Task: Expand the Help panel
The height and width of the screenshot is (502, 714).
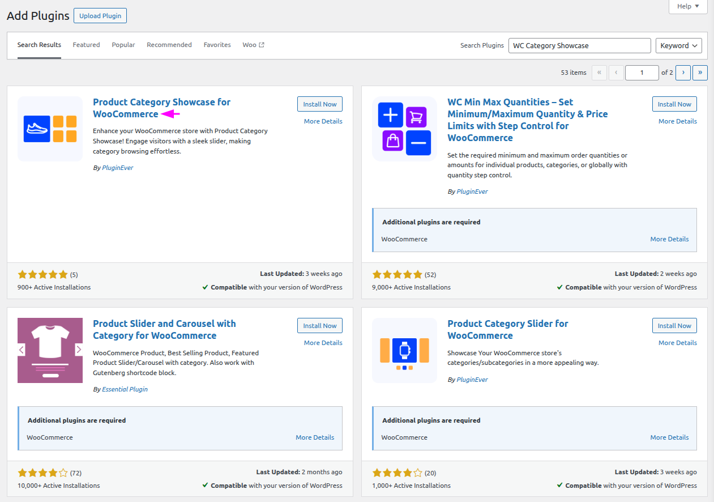Action: click(x=688, y=6)
